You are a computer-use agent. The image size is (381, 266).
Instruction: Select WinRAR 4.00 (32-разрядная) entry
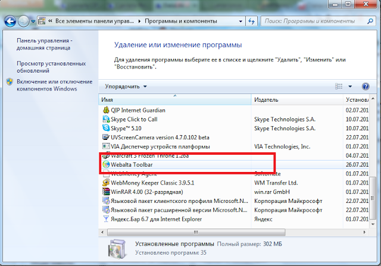[147, 192]
